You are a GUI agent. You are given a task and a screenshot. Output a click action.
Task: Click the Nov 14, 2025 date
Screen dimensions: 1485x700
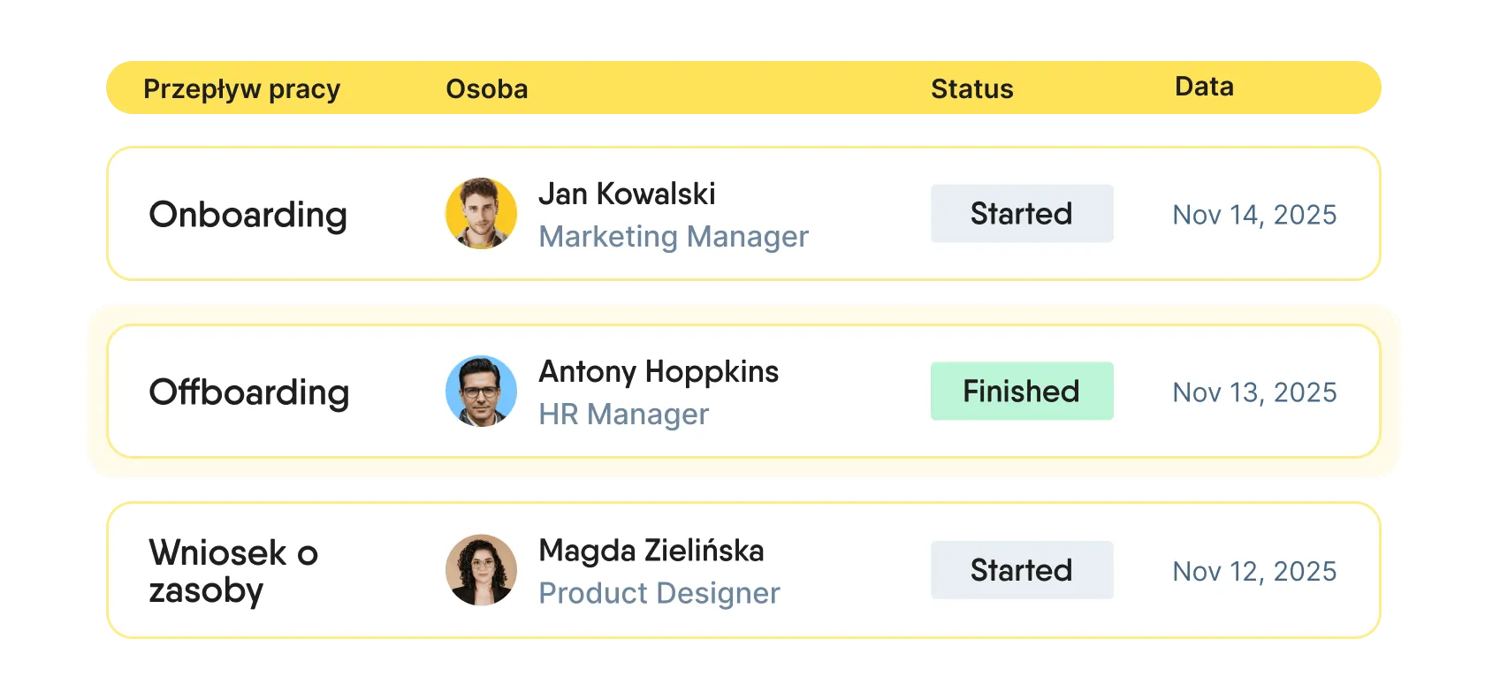tap(1253, 215)
